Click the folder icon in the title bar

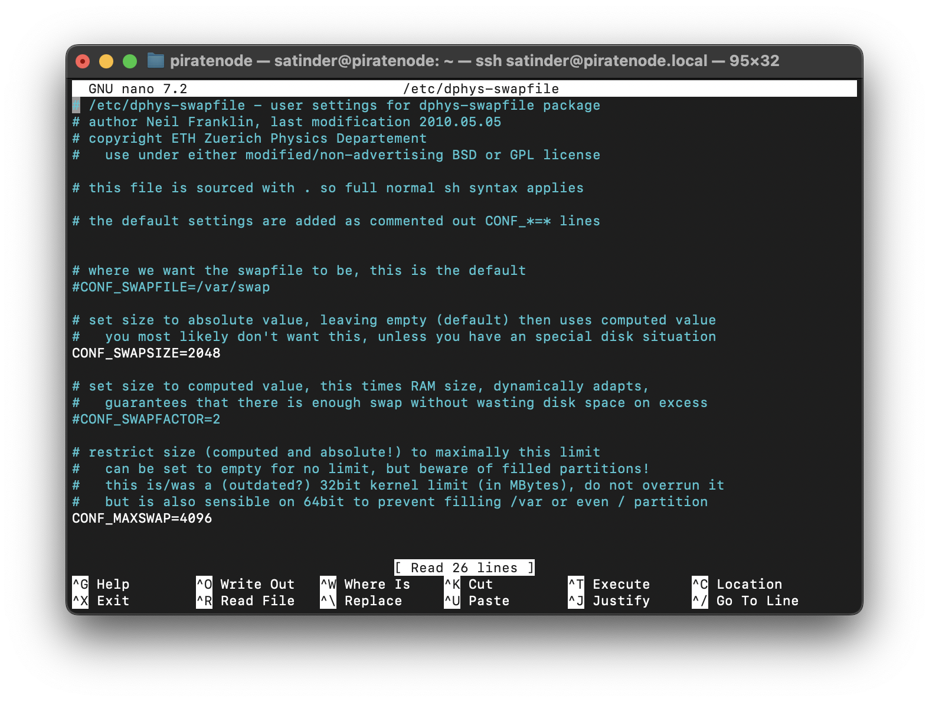tap(155, 61)
